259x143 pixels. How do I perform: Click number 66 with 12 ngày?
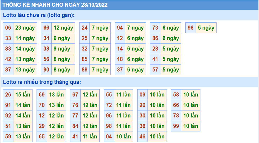[46, 28]
